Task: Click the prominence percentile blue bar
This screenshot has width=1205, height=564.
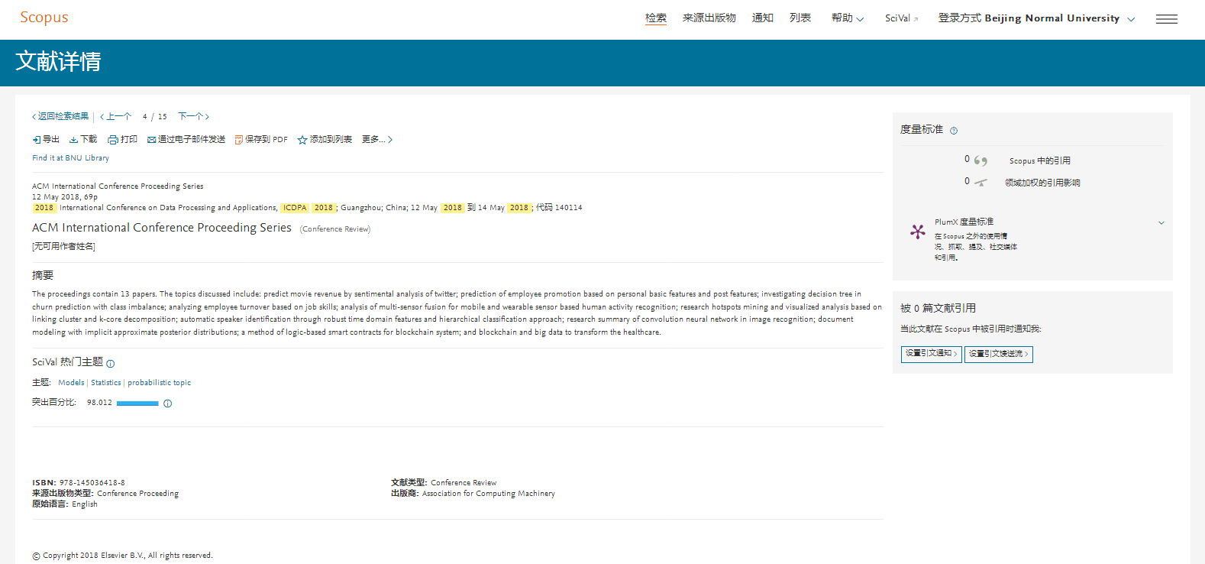Action: point(137,404)
